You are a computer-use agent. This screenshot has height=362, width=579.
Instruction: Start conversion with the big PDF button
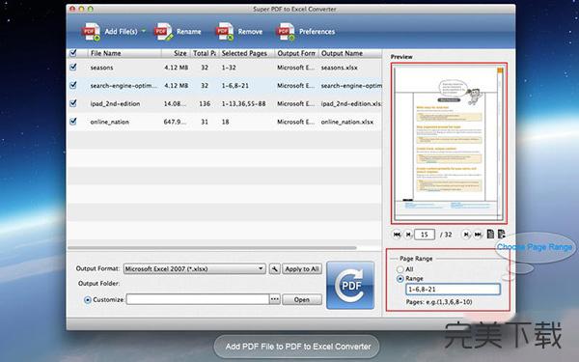pos(350,285)
